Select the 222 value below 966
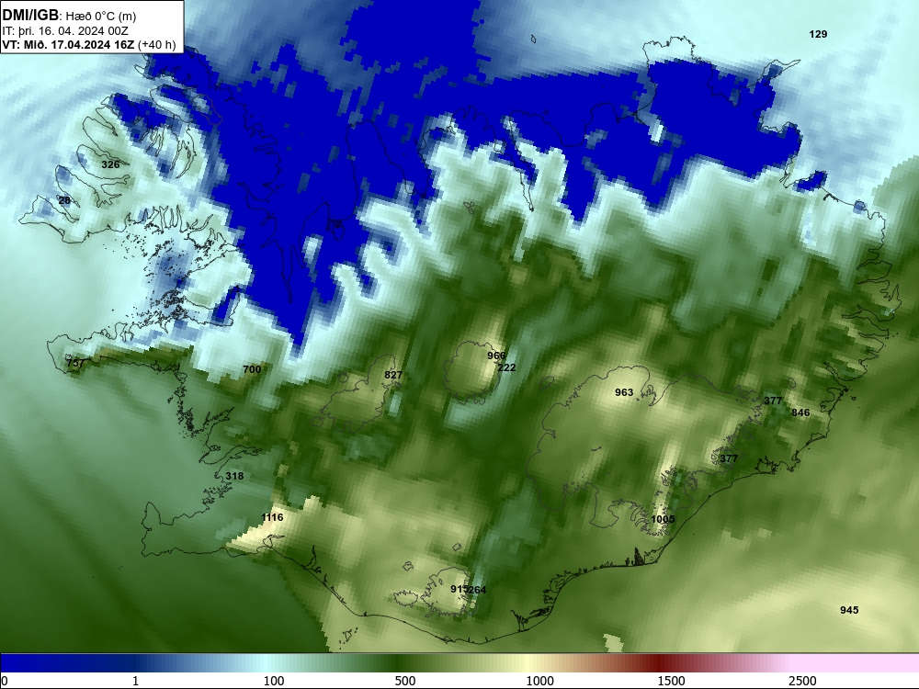This screenshot has height=689, width=919. pyautogui.click(x=506, y=367)
